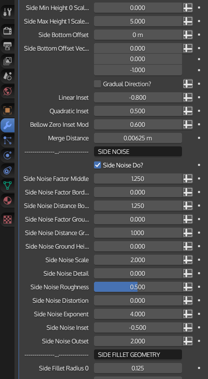Toggle attribute input for Gradual Direction
Viewport: 208px width, 379px height.
tap(187, 84)
